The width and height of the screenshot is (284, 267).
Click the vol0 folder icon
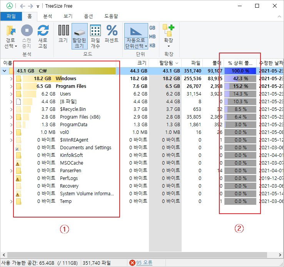pyautogui.click(x=18, y=132)
